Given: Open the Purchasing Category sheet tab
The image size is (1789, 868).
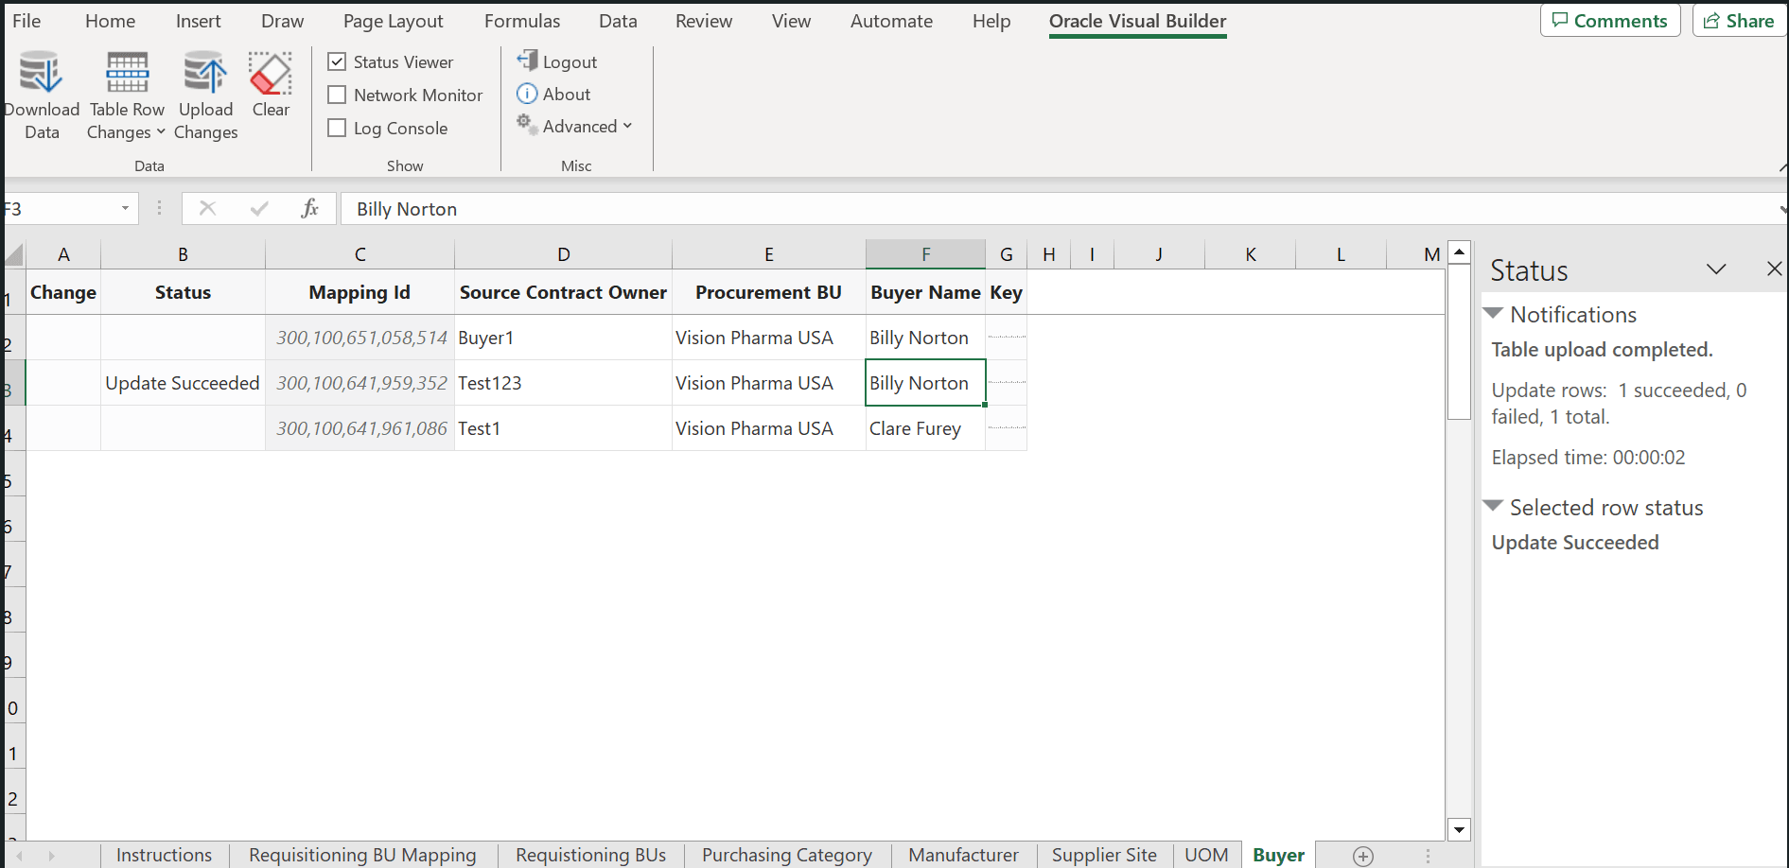Looking at the screenshot, I should click(786, 855).
